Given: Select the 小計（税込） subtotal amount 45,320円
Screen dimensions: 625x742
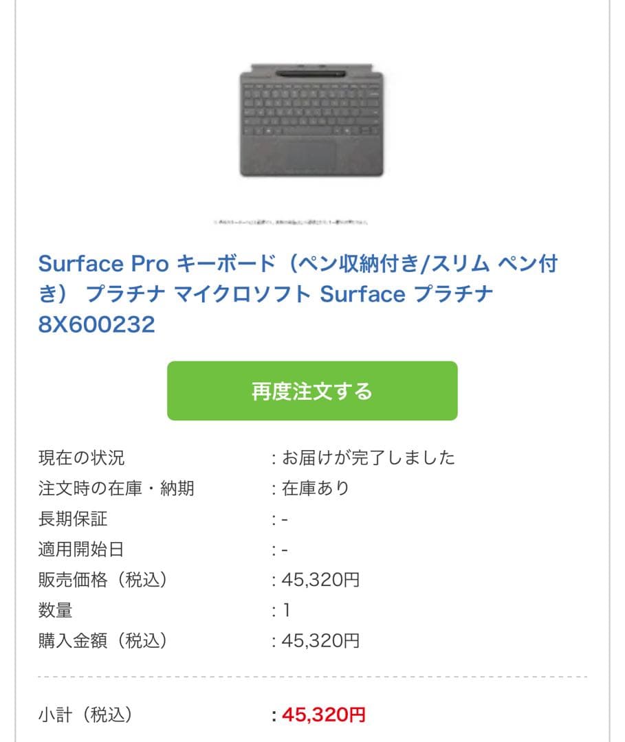Looking at the screenshot, I should click(323, 715).
